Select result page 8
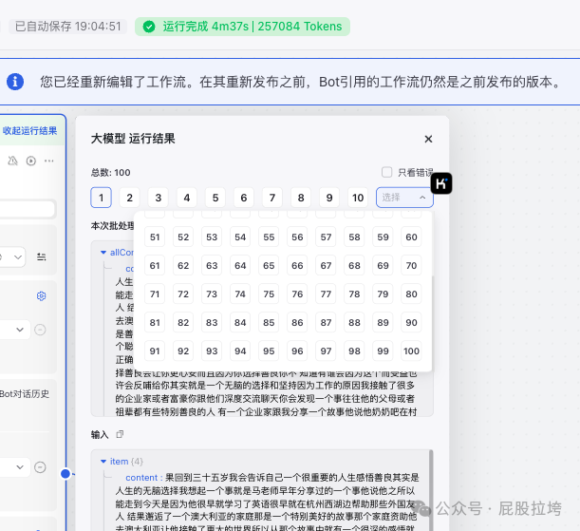This screenshot has width=580, height=531. click(301, 198)
